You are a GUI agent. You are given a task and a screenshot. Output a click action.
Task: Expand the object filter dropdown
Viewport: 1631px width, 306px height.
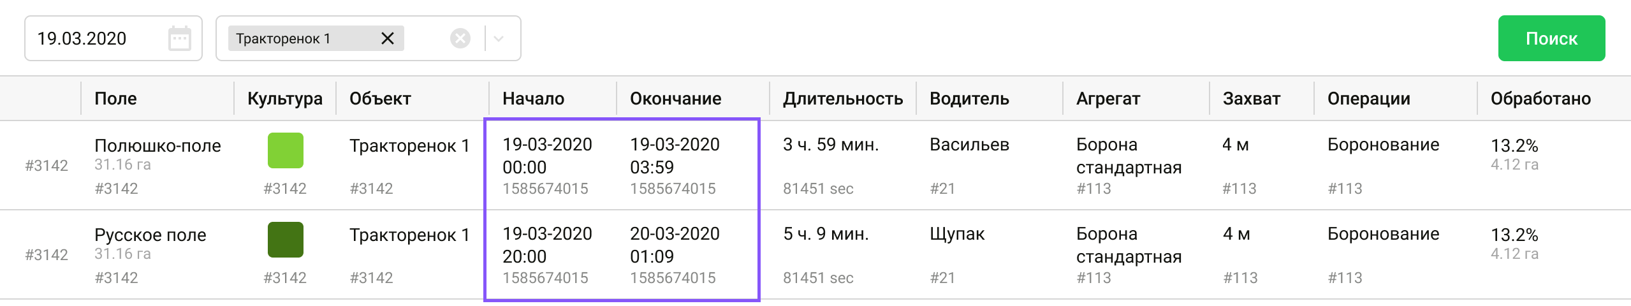coord(499,39)
